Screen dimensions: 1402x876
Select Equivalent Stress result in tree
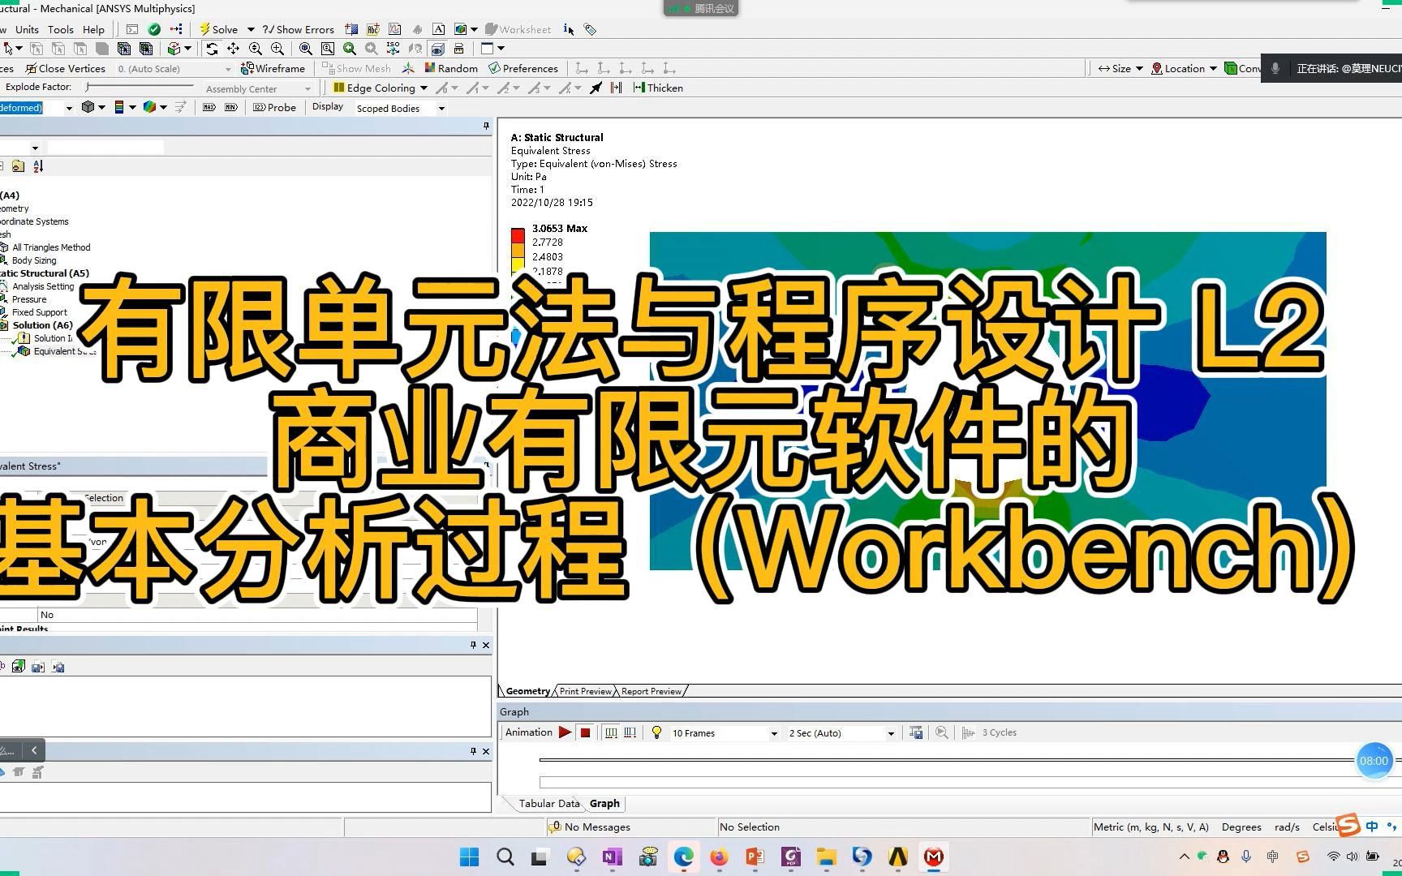[63, 351]
